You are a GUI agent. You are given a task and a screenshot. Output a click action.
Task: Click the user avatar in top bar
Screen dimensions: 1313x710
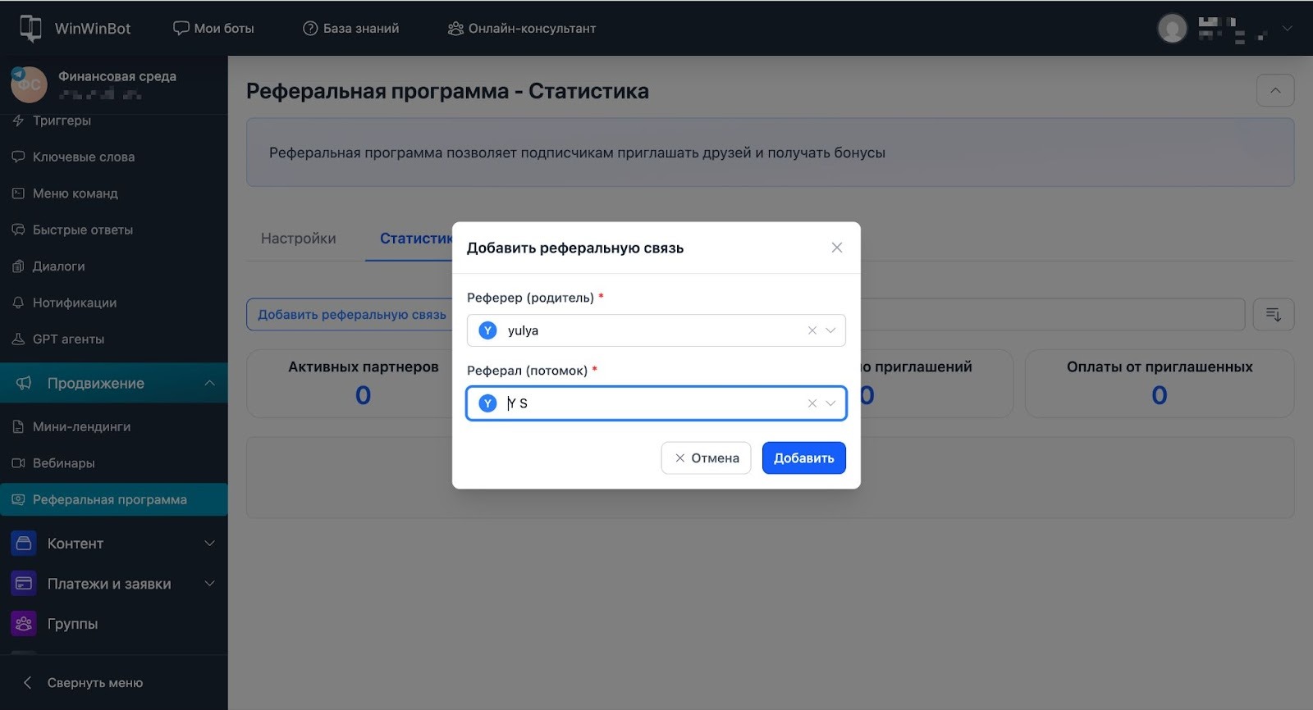pyautogui.click(x=1172, y=29)
